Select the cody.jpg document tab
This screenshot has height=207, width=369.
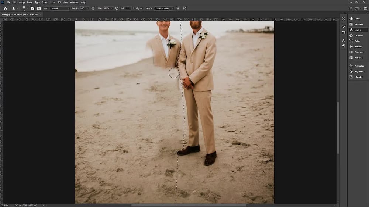20,15
